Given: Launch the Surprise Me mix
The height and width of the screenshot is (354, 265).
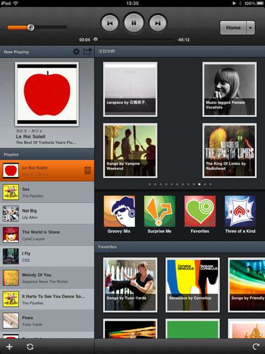Looking at the screenshot, I should [160, 215].
